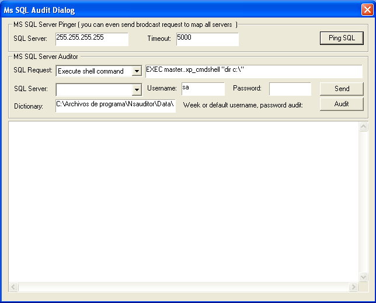Click the Send button
This screenshot has height=303, width=376.
point(342,89)
